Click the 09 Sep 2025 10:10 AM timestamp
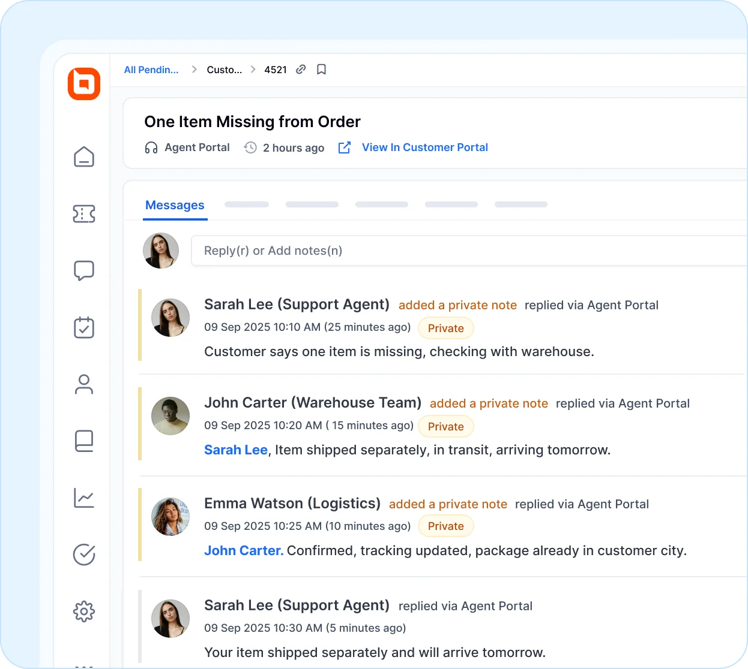 pyautogui.click(x=307, y=327)
